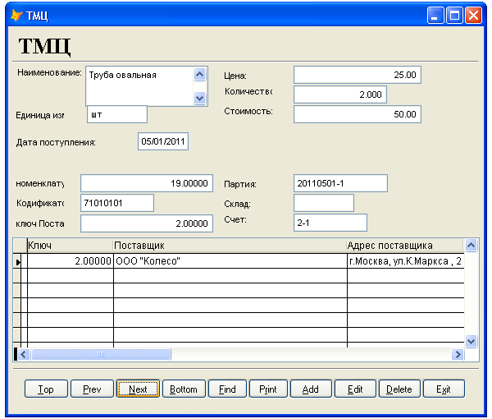Open the Find record dialog
The height and width of the screenshot is (419, 492).
click(x=227, y=389)
